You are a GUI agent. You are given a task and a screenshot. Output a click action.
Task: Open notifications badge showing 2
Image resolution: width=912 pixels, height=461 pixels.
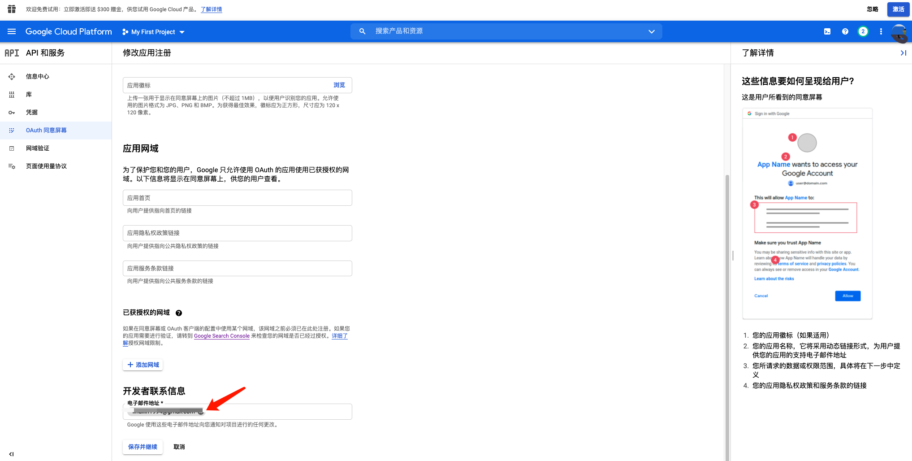pyautogui.click(x=863, y=31)
